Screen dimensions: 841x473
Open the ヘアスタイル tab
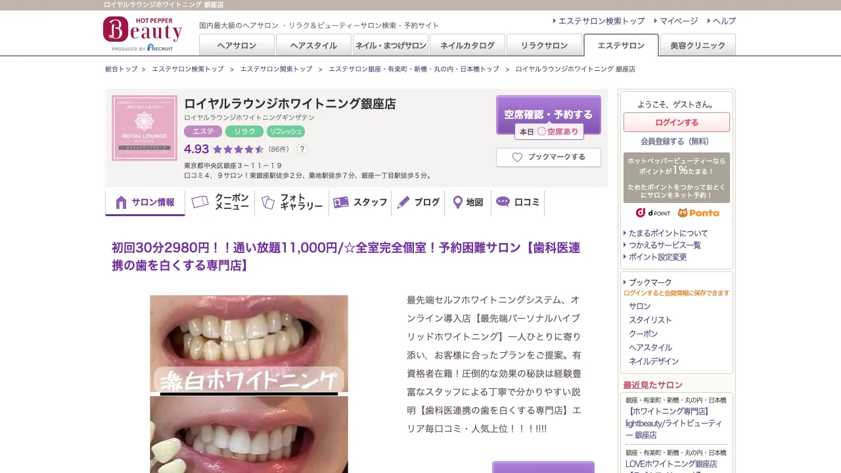(313, 45)
